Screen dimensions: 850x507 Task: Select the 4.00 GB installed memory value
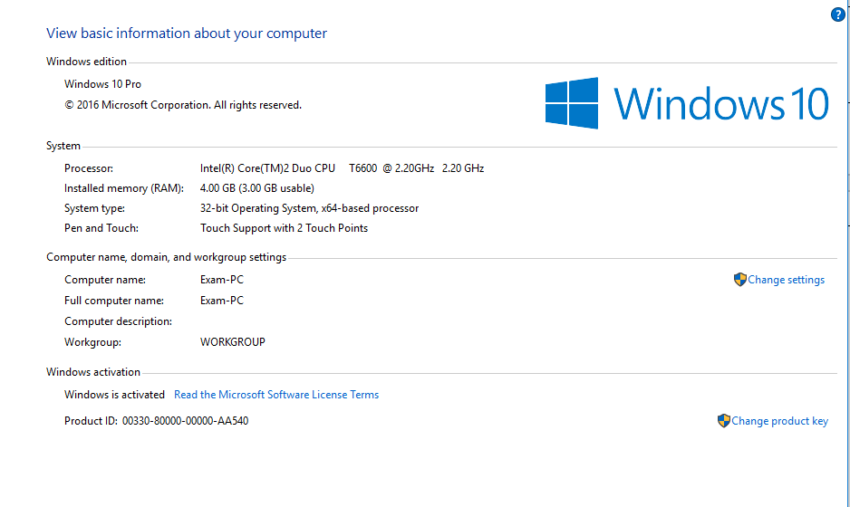[x=257, y=188]
